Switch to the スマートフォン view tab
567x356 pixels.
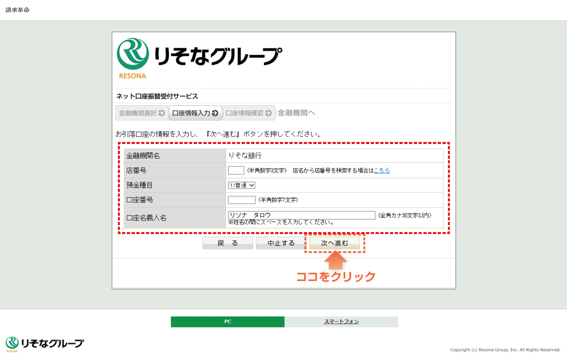tap(341, 322)
